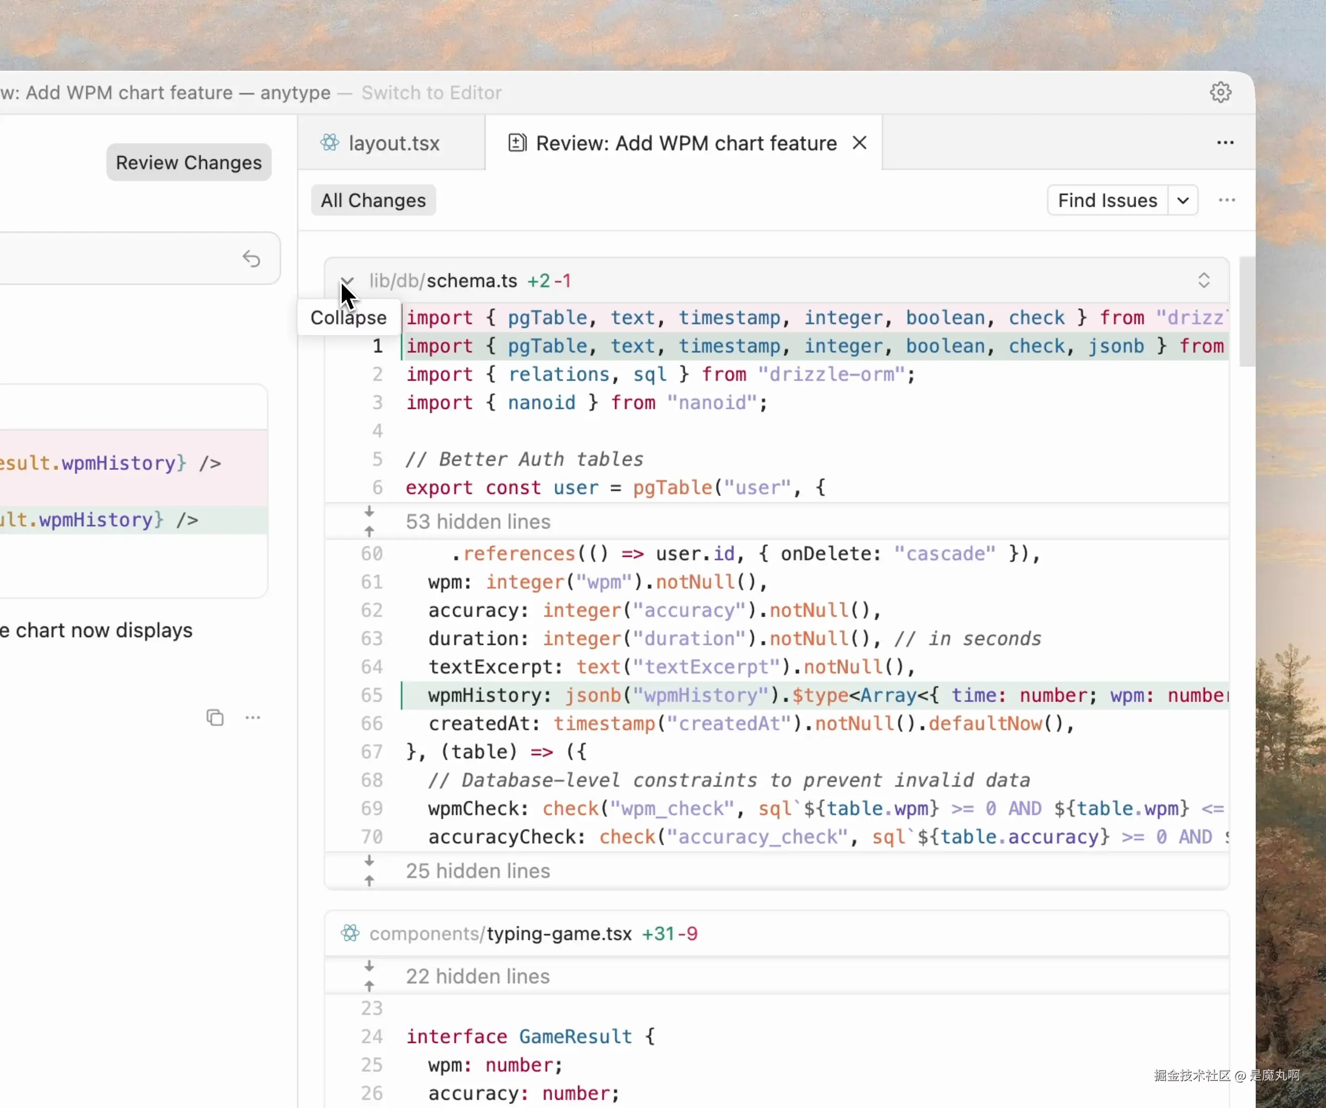Click the Review Changes button
Image resolution: width=1326 pixels, height=1108 pixels.
[189, 162]
